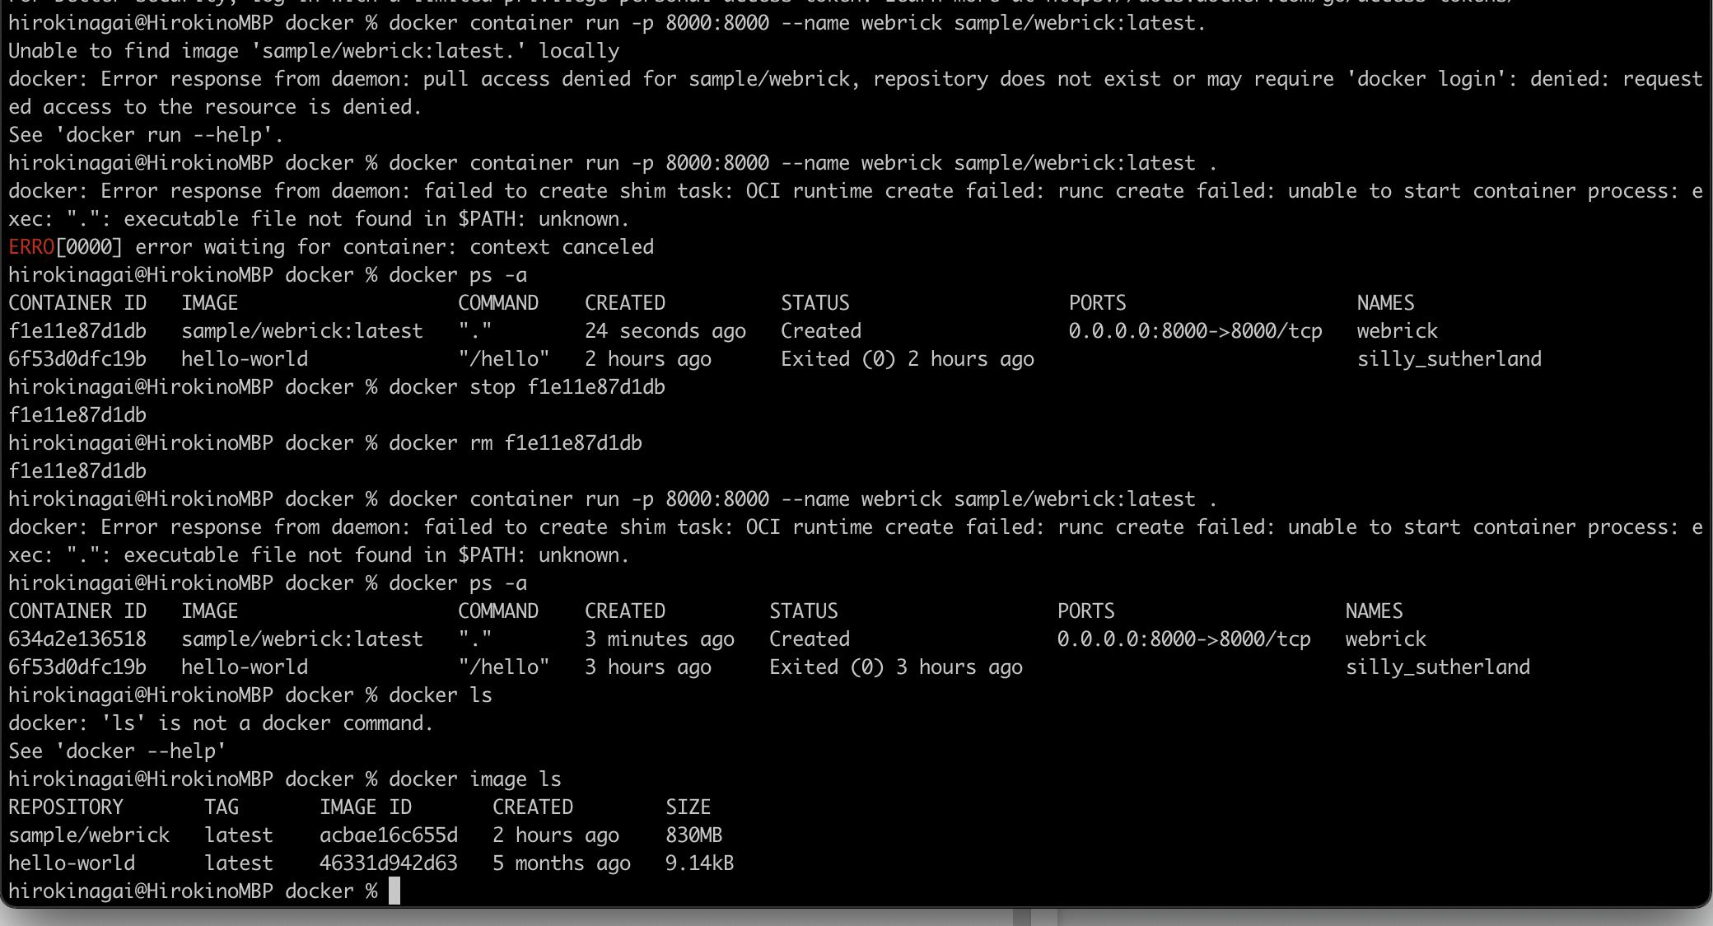The height and width of the screenshot is (926, 1713).
Task: Click 'Exited (0) 3 hours ago' status
Action: (896, 667)
